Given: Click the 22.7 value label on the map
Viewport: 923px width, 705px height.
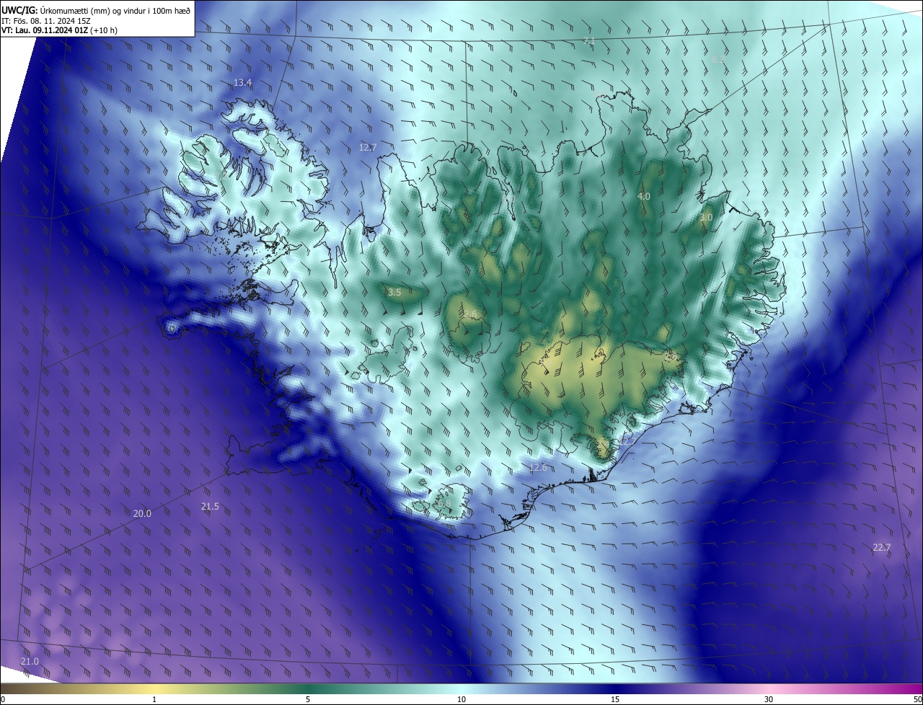Looking at the screenshot, I should coord(882,548).
